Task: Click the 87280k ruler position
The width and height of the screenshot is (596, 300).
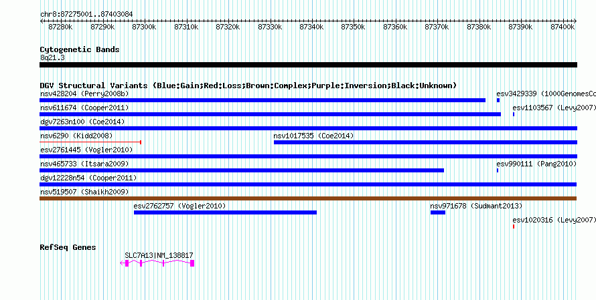Action: 61,27
